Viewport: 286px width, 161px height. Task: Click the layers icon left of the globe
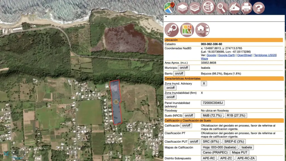pyautogui.click(x=195, y=8)
